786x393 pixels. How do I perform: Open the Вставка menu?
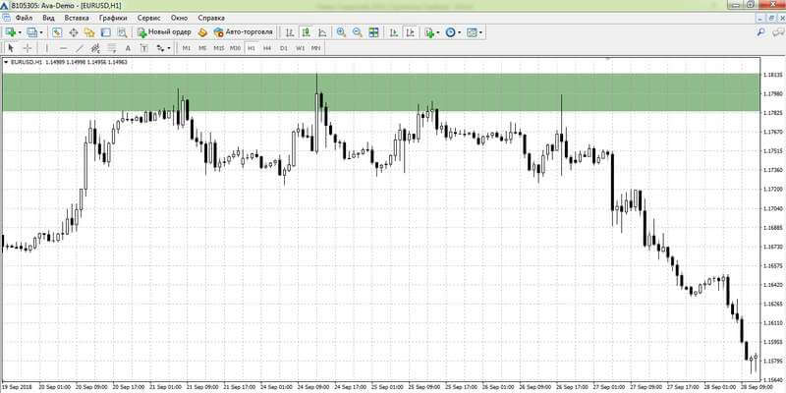click(x=77, y=18)
